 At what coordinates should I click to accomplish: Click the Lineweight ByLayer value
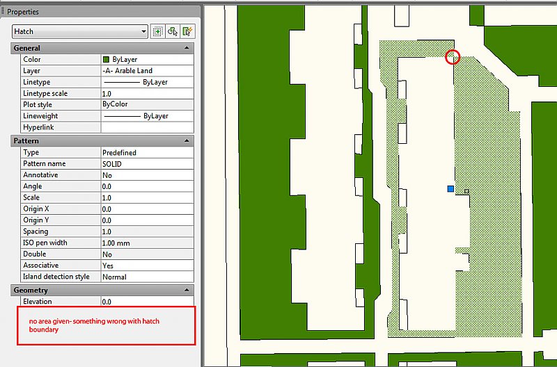148,115
